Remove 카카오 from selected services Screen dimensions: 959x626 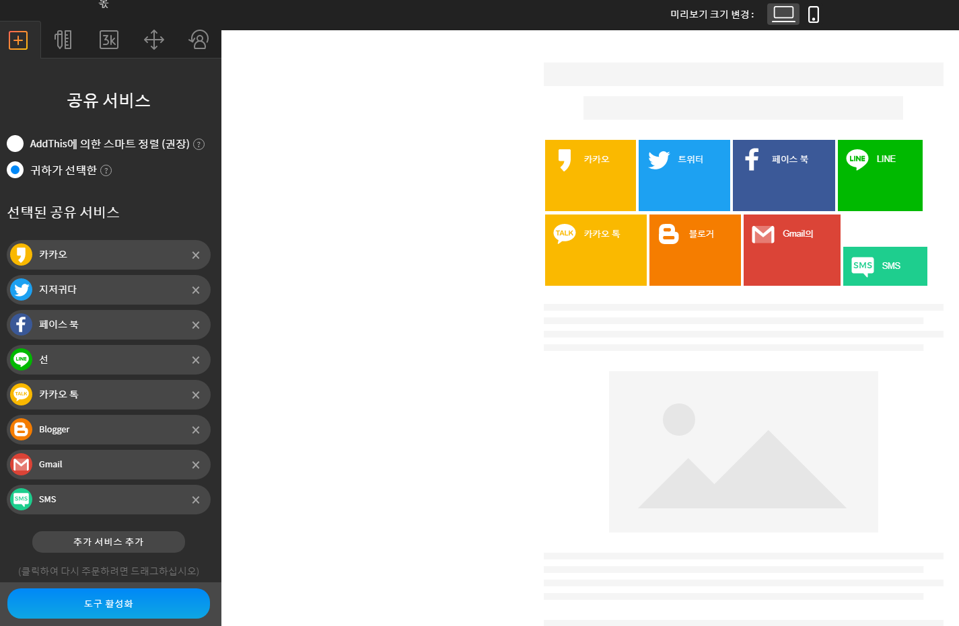(196, 256)
